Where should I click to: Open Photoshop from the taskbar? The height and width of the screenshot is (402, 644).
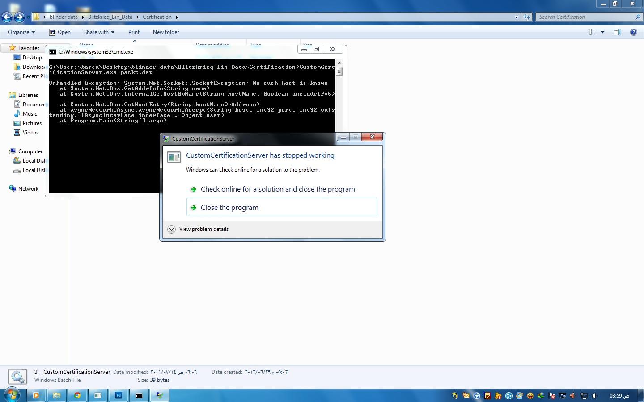(x=119, y=395)
